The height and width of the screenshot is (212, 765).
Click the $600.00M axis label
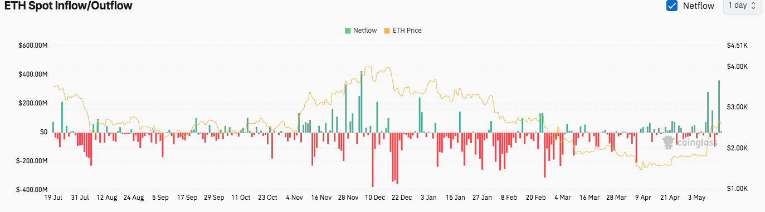33,46
